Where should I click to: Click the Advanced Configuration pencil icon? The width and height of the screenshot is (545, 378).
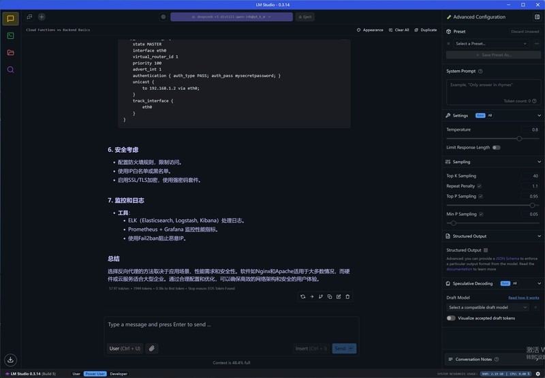point(449,17)
